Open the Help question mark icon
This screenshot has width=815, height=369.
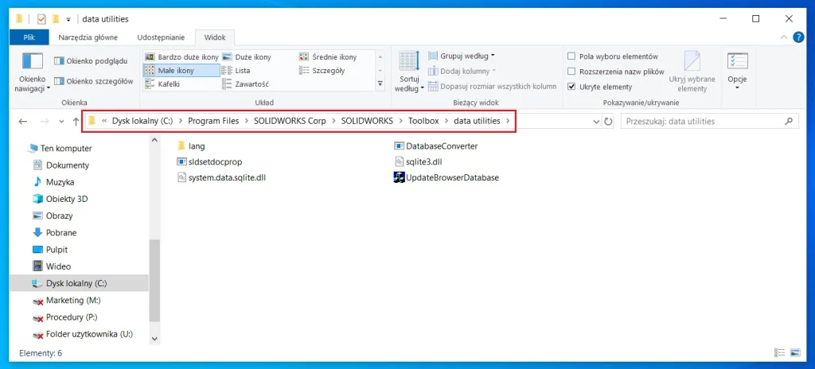(798, 37)
